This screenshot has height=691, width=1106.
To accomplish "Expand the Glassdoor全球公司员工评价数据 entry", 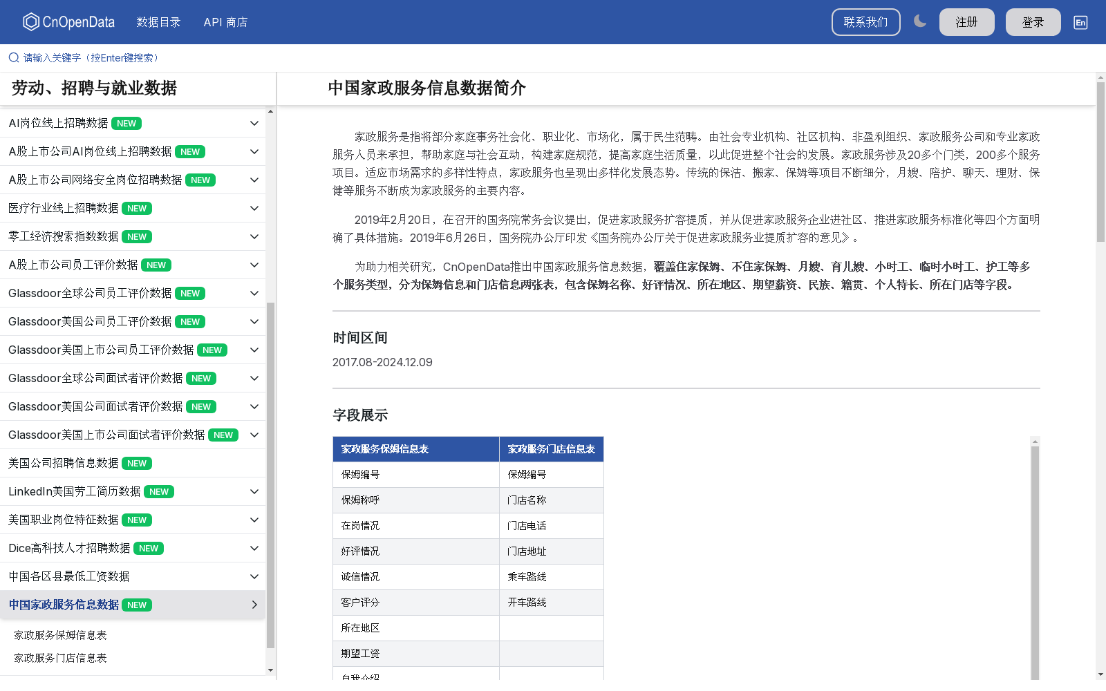I will coord(254,293).
